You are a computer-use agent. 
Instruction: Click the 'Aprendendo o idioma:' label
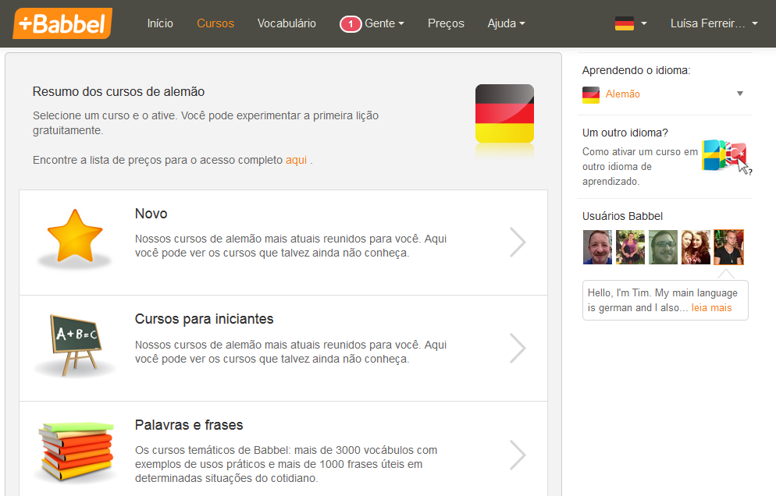point(636,70)
